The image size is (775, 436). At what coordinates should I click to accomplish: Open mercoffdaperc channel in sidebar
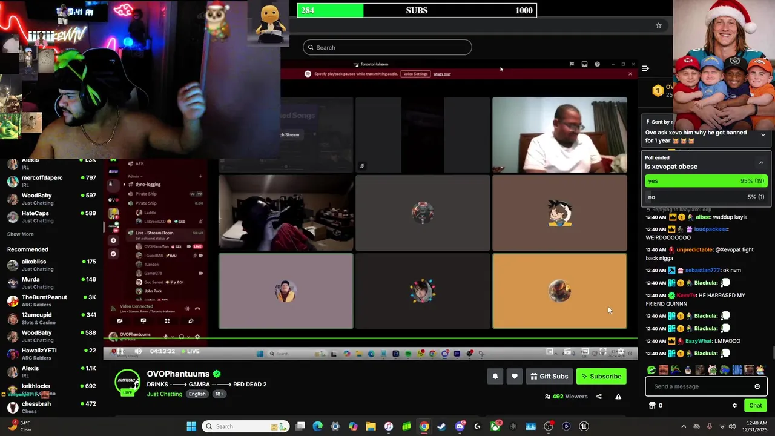point(51,182)
